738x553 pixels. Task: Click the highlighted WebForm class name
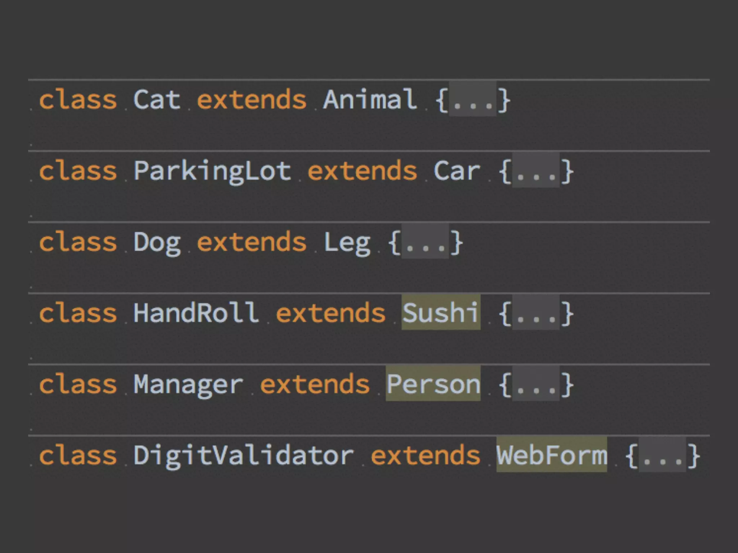551,455
